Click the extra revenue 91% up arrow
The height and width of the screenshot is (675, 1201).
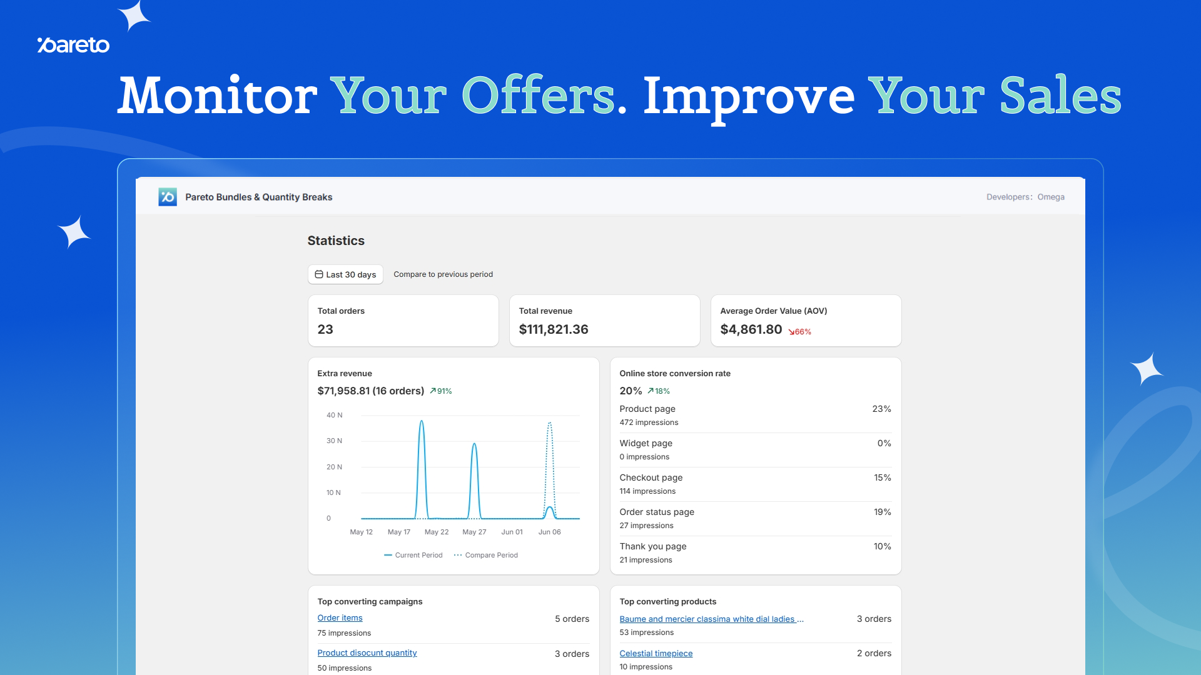coord(433,391)
